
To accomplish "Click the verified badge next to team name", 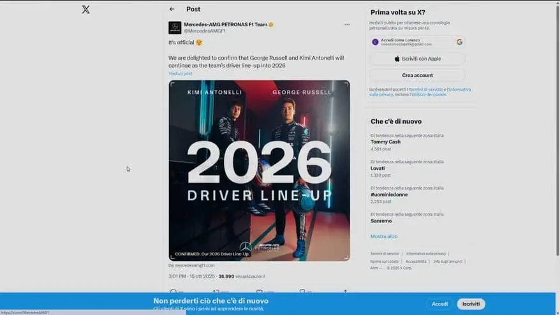I will (271, 25).
